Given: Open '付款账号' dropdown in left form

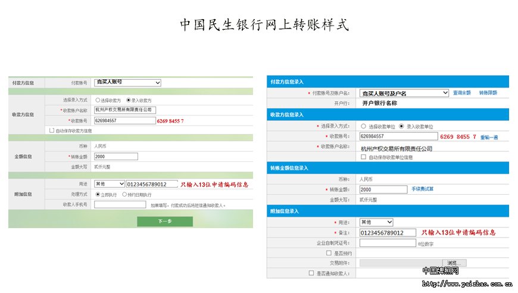Looking at the screenshot, I should pyautogui.click(x=127, y=82).
